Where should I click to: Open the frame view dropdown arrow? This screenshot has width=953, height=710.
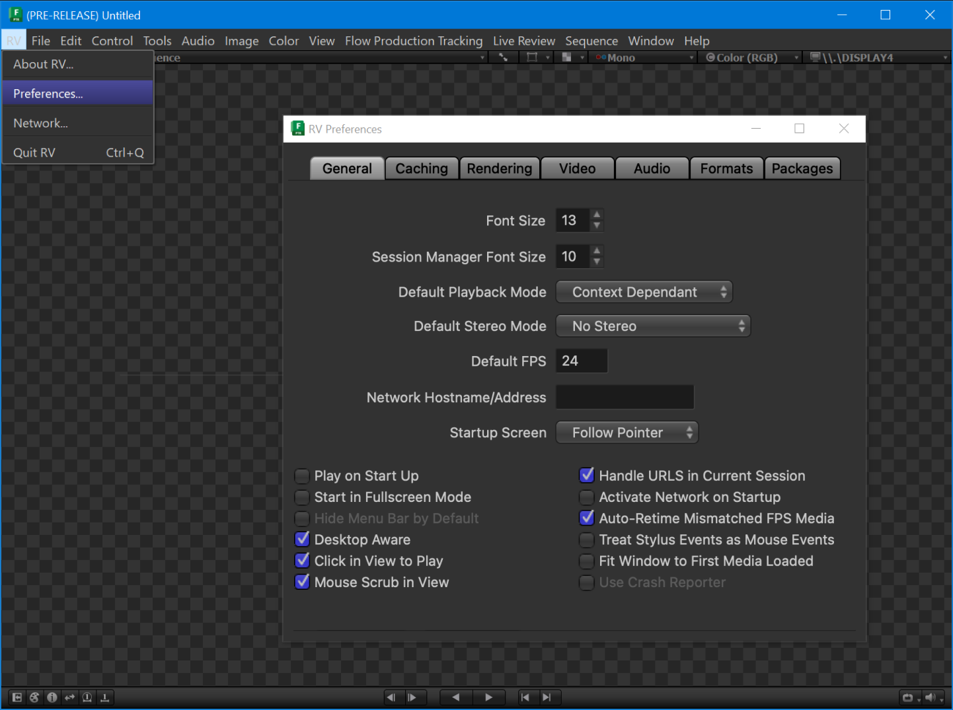pos(547,57)
